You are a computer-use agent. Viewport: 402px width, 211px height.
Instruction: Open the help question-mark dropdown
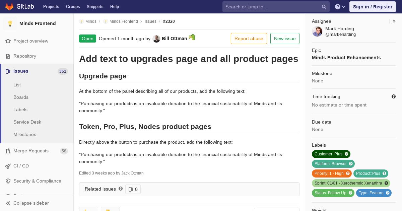click(x=340, y=7)
